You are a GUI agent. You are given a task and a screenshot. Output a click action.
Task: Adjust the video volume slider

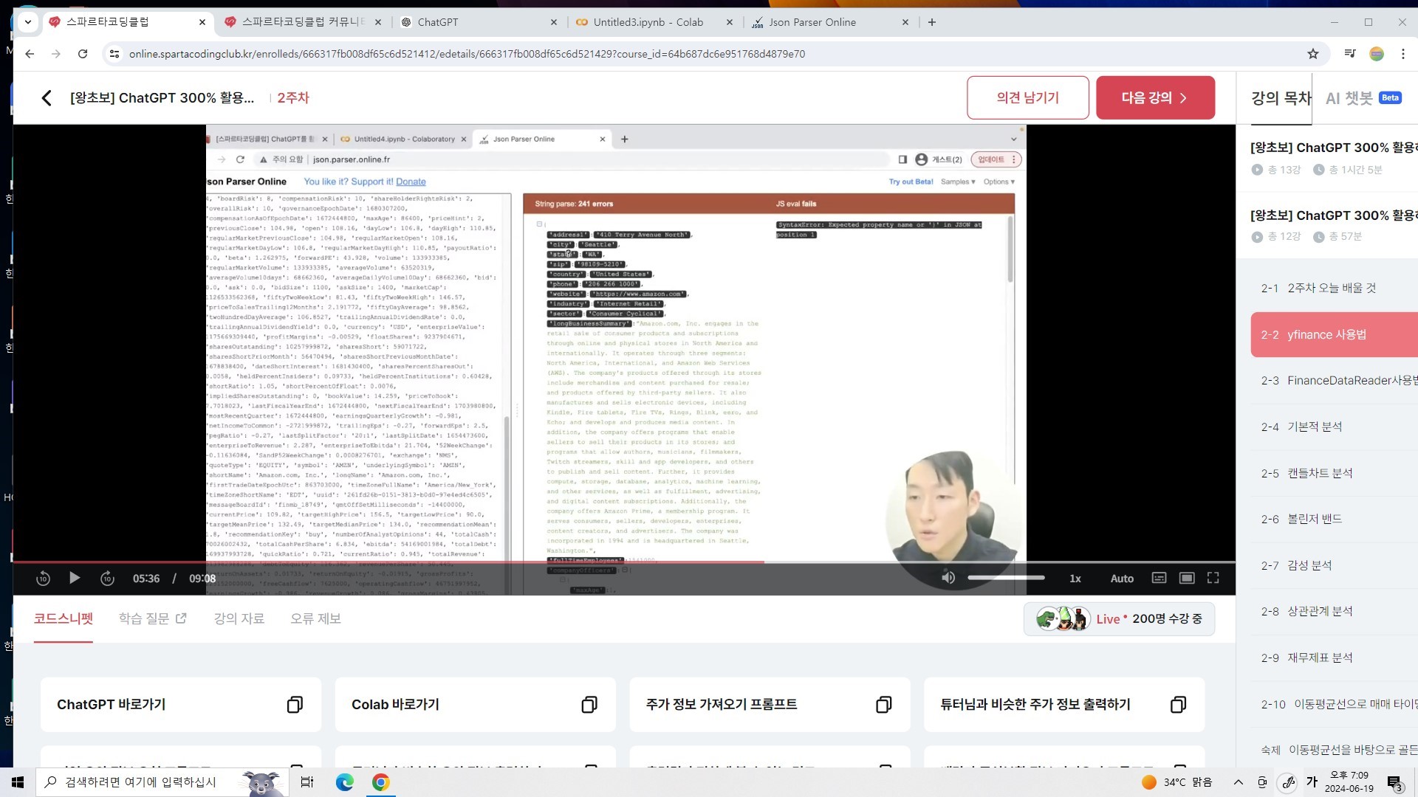[x=1006, y=578]
